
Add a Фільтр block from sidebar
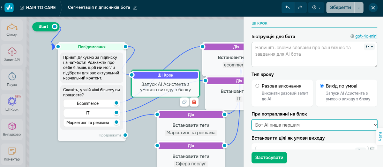coord(12,30)
